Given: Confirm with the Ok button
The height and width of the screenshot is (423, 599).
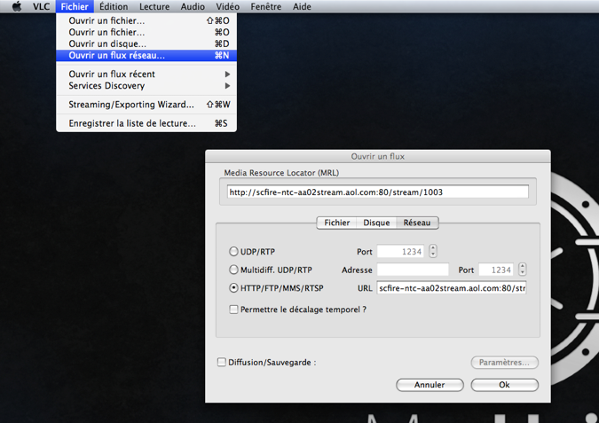Looking at the screenshot, I should [x=504, y=385].
